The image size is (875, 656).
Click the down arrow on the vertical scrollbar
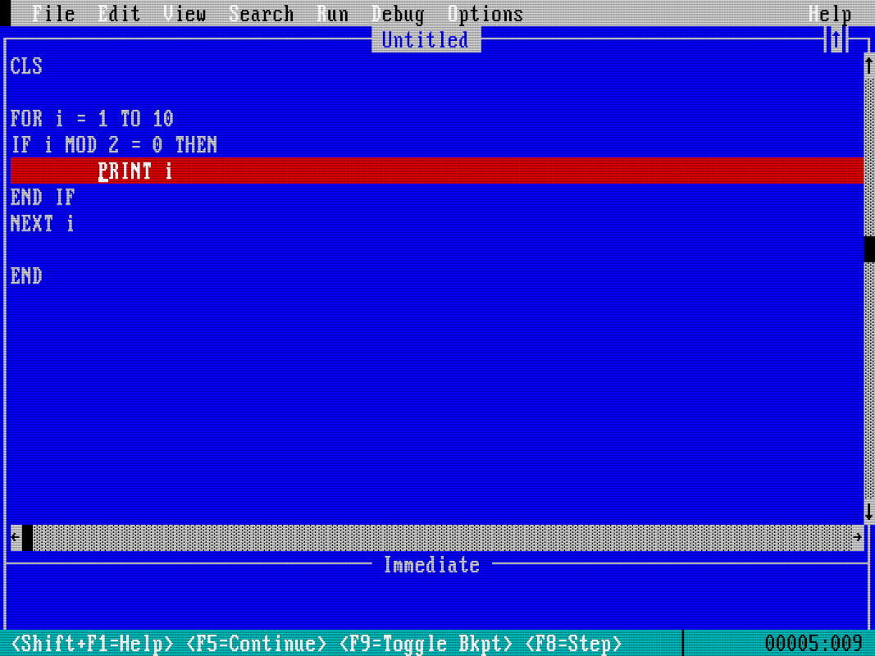[x=868, y=512]
